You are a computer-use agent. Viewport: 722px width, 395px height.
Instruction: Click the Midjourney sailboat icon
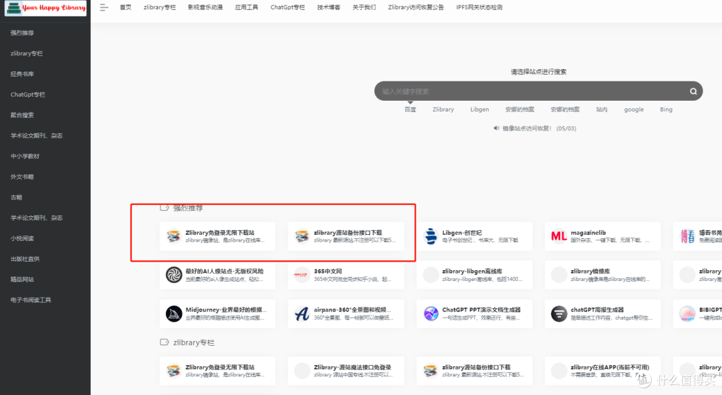click(174, 314)
